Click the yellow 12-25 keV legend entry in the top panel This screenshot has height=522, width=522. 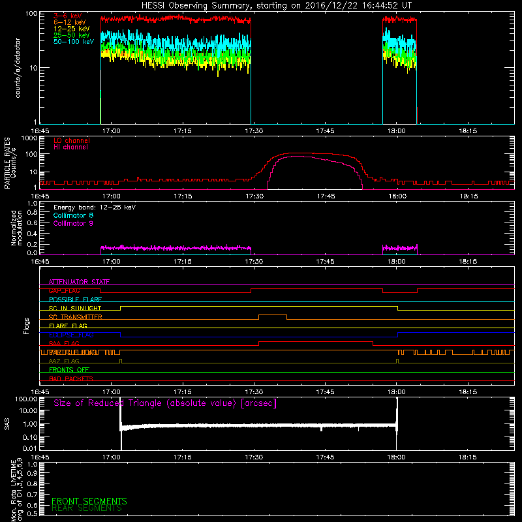72,29
